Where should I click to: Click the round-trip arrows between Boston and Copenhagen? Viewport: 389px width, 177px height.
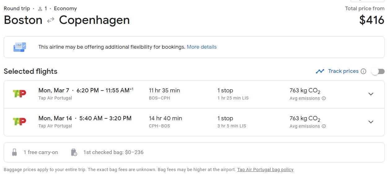[x=51, y=20]
